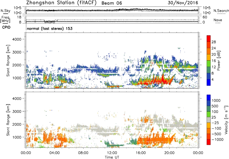Click the "CPID" row label
This screenshot has width=229, height=159.
(6, 27)
